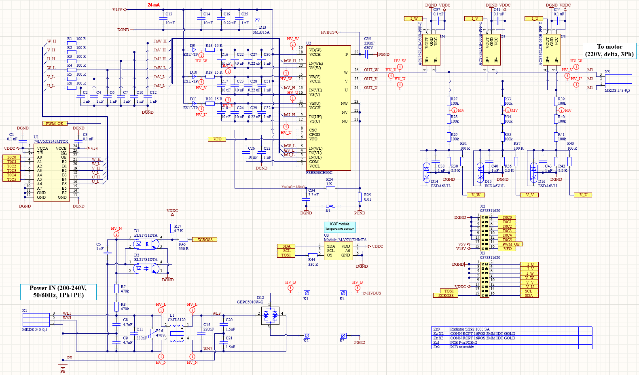
Task: Click the V_U port below R43
Action: (583, 195)
